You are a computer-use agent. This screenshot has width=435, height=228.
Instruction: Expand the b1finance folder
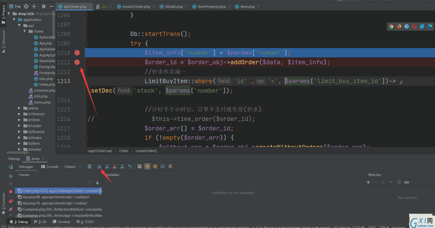[19, 114]
